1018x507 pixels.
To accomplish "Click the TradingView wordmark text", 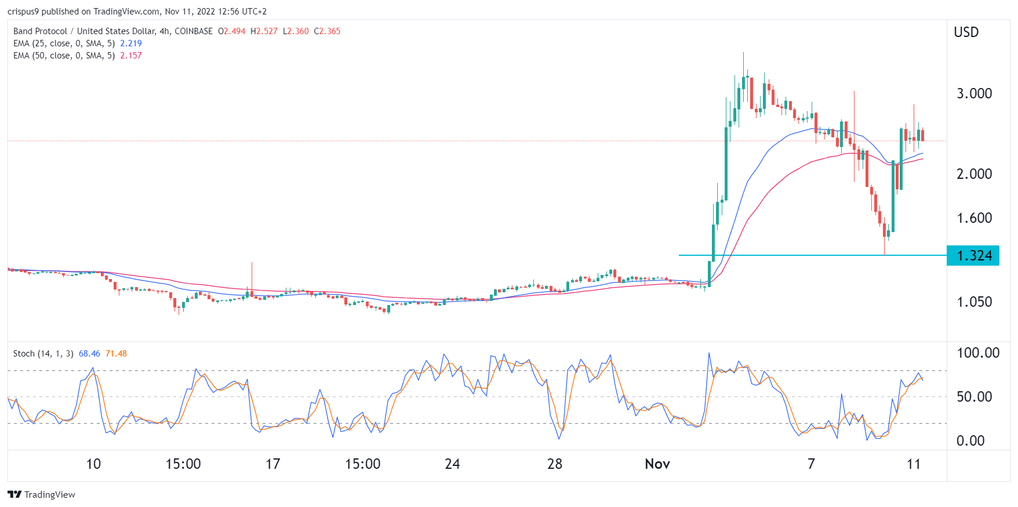I will (x=50, y=494).
